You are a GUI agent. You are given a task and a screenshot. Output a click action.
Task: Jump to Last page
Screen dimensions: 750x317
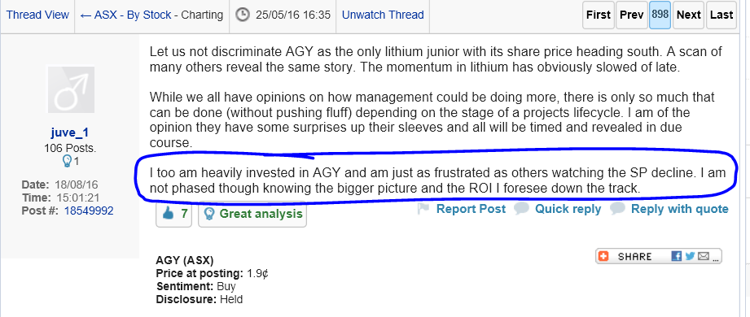[721, 15]
